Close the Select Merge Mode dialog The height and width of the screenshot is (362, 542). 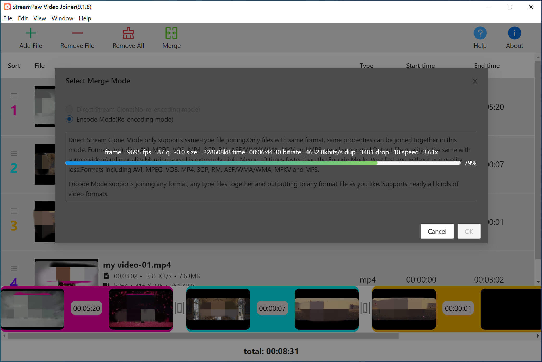coord(475,81)
